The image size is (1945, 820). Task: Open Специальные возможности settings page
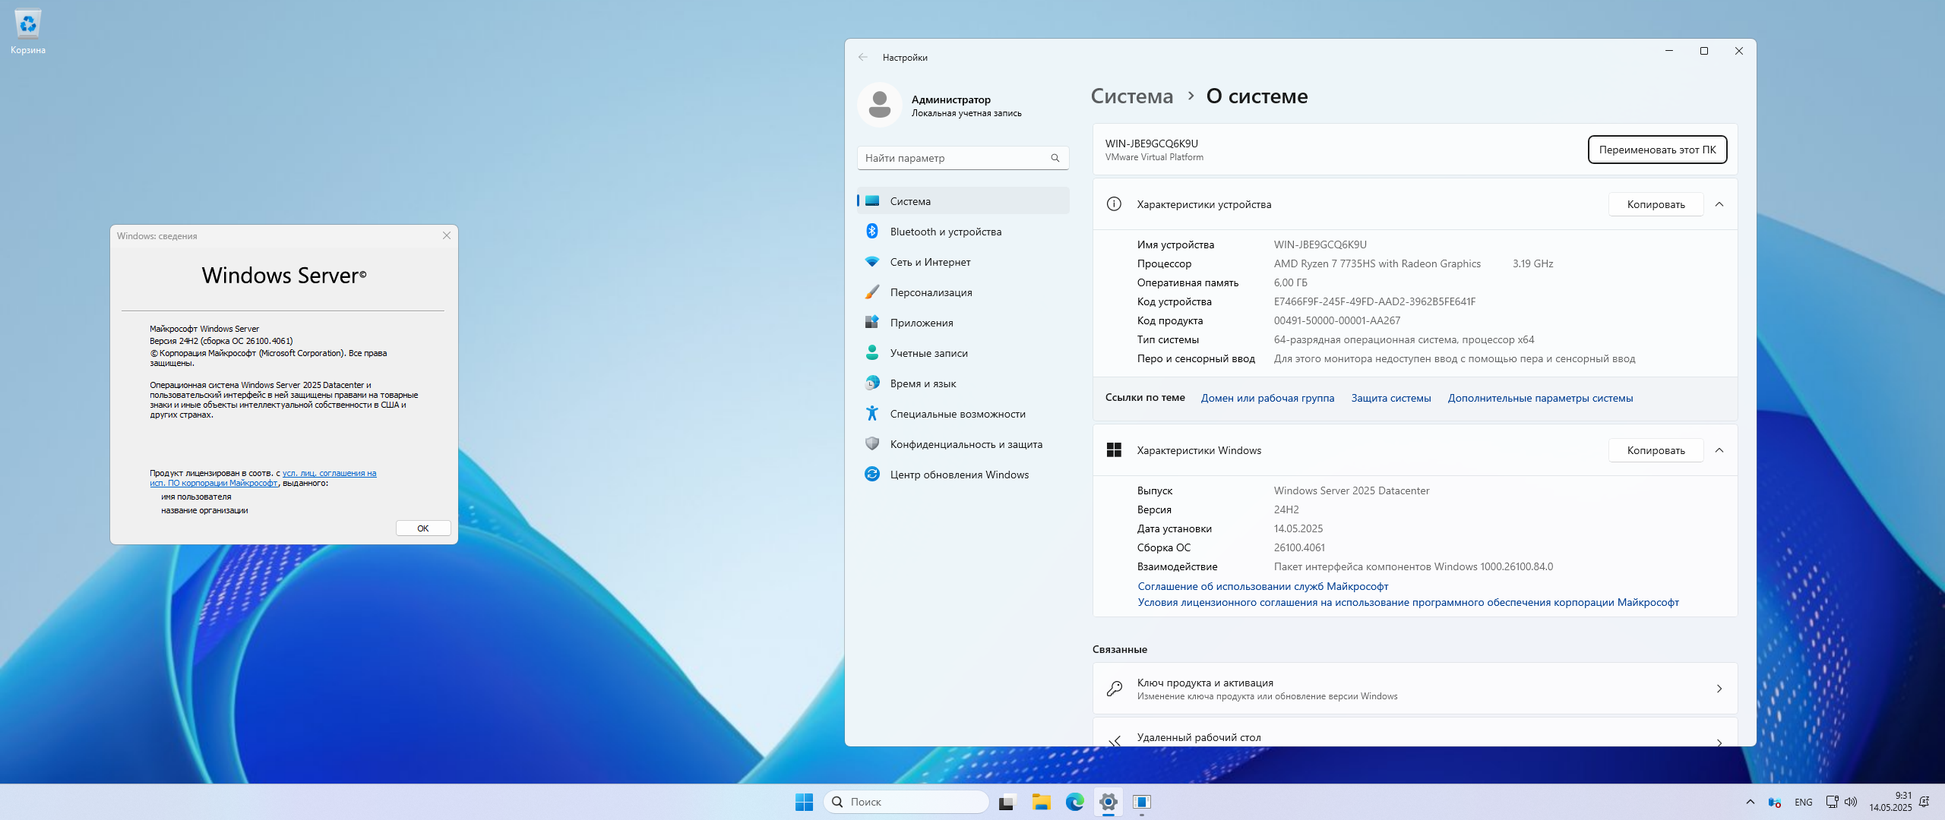pyautogui.click(x=963, y=414)
